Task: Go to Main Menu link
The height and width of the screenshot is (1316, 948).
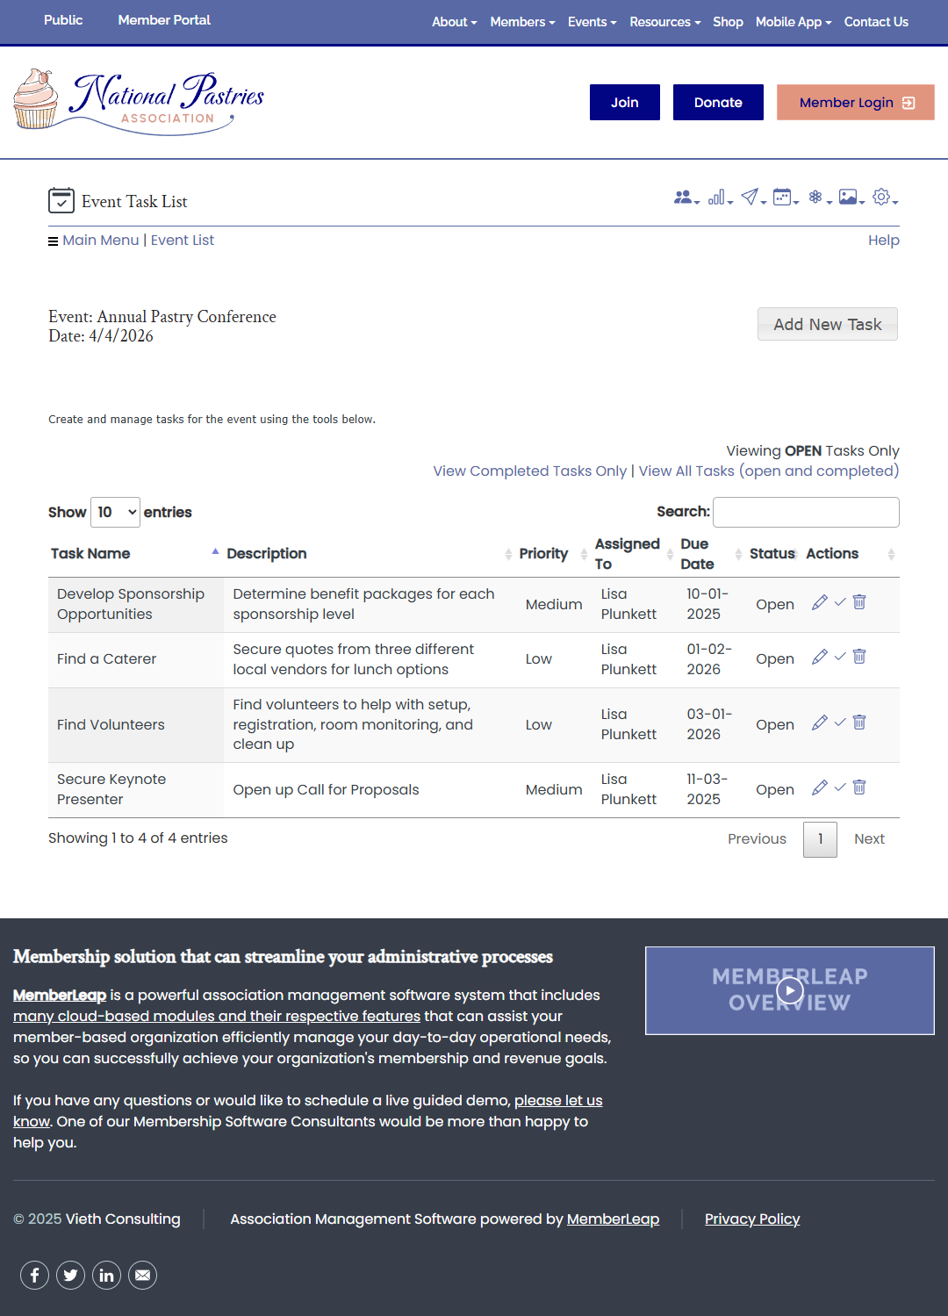Action: click(x=101, y=241)
